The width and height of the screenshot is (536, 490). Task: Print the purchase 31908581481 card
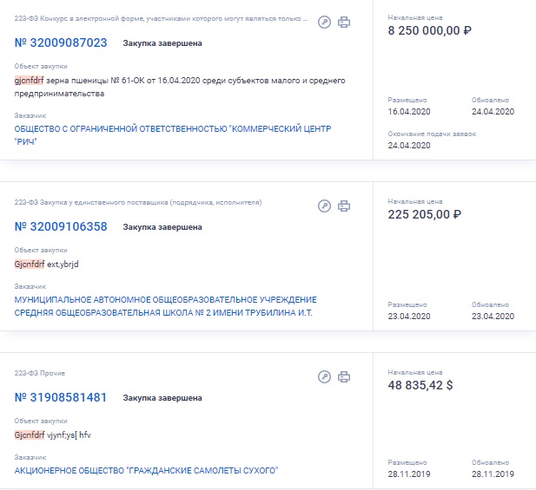pyautogui.click(x=344, y=376)
